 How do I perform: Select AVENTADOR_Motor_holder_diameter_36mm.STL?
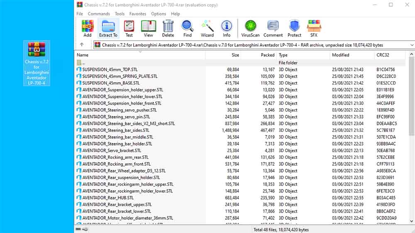click(x=127, y=218)
